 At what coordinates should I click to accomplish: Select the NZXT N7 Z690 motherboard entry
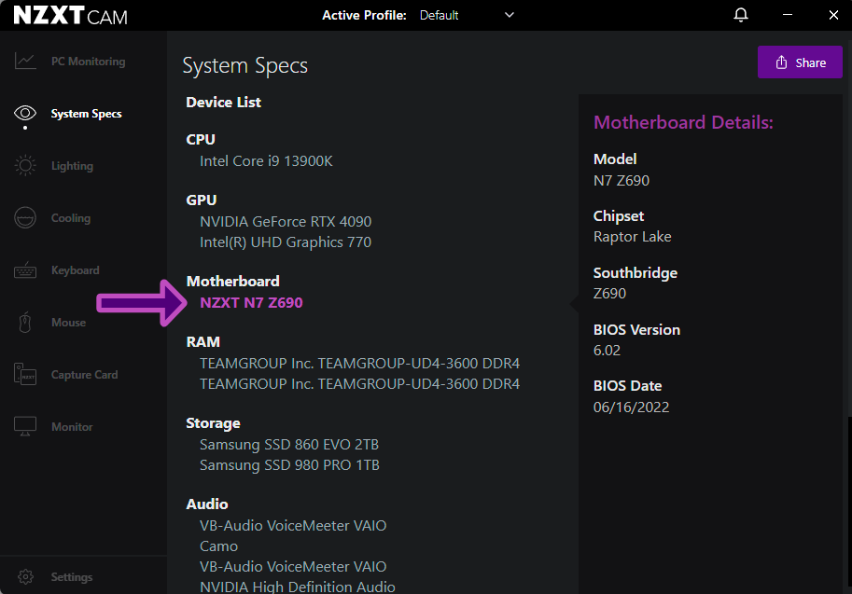click(251, 302)
